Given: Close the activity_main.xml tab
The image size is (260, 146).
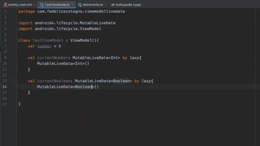Looking at the screenshot, I should [35, 5].
